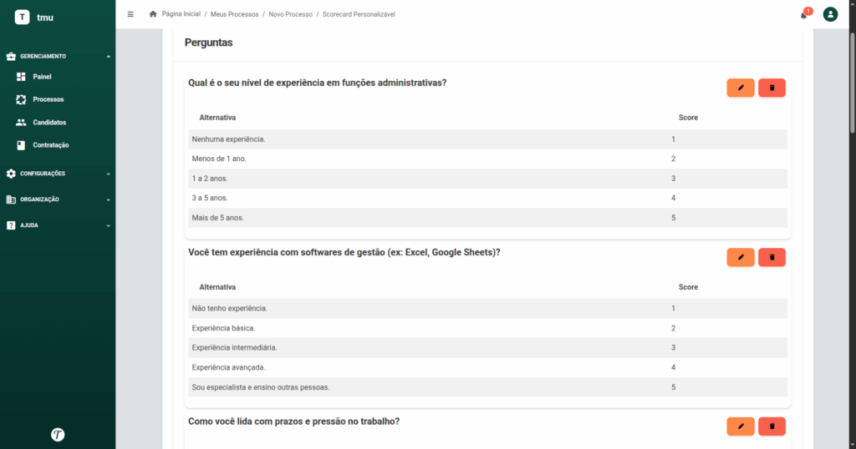This screenshot has height=449, width=856.
Task: Go to Candidatos in the sidebar
Action: (49, 123)
